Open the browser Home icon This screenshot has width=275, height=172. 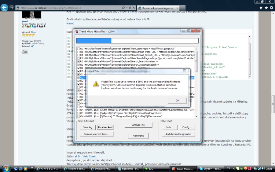coord(261,8)
